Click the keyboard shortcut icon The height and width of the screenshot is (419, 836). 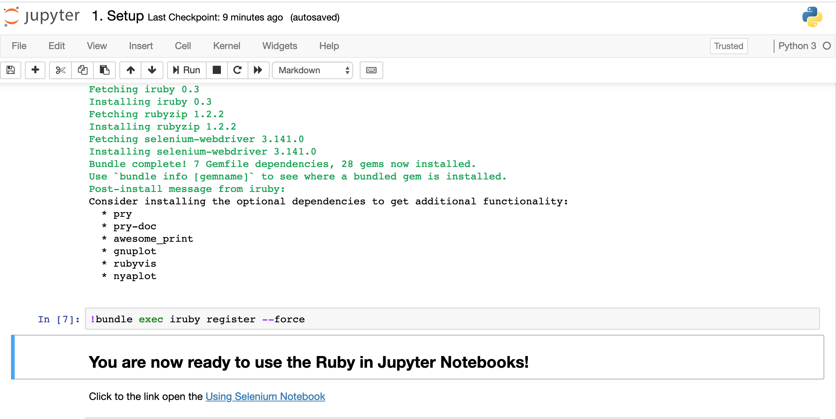coord(372,70)
